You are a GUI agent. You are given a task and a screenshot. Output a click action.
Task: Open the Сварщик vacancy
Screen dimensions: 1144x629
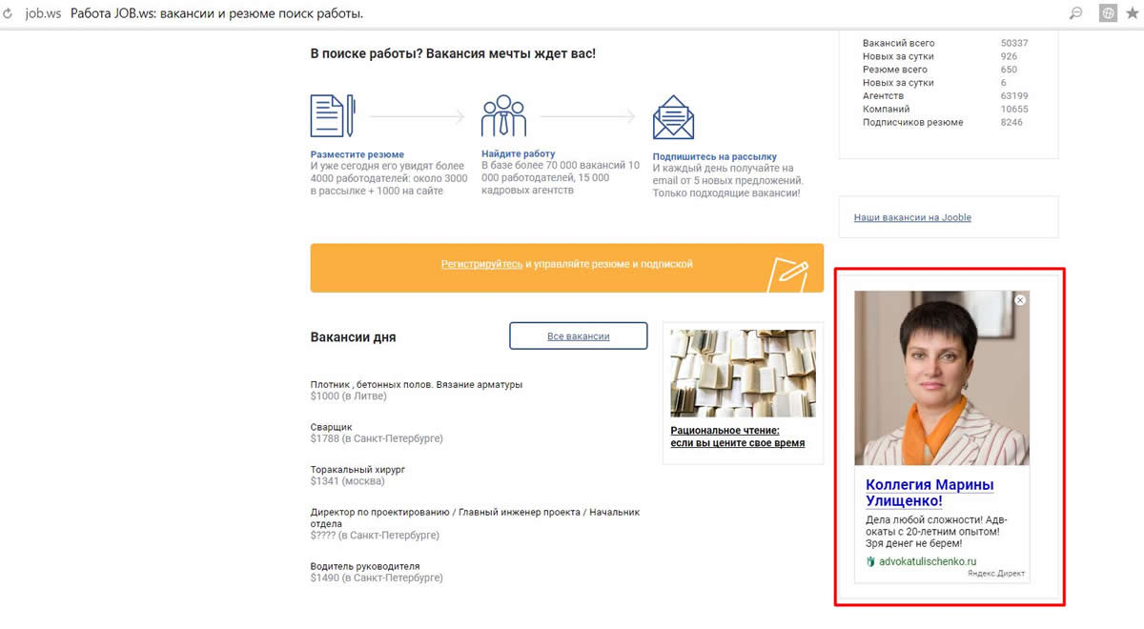click(332, 427)
